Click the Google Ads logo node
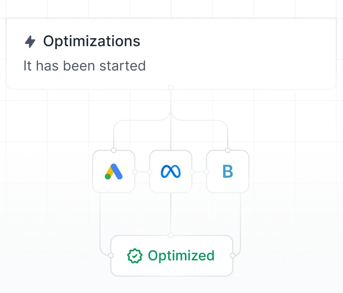The width and height of the screenshot is (343, 293). (x=114, y=171)
